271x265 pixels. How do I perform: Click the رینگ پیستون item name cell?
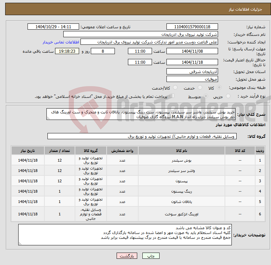pos(182,191)
